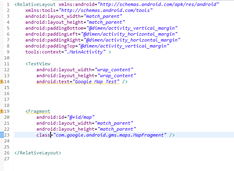Click the TextView opening tag
Image resolution: width=234 pixels, height=171 pixels.
pyautogui.click(x=38, y=64)
